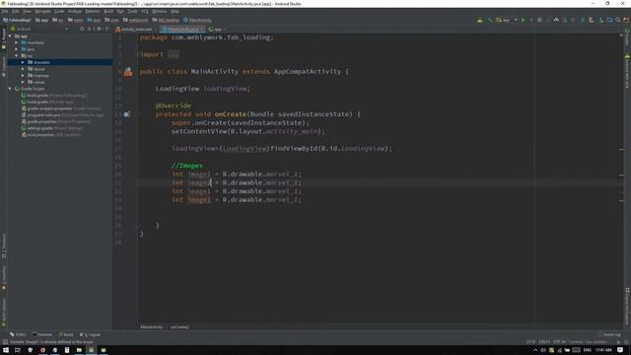The image size is (631, 355).
Task: Open the Android project view dropdown
Action: click(39, 29)
